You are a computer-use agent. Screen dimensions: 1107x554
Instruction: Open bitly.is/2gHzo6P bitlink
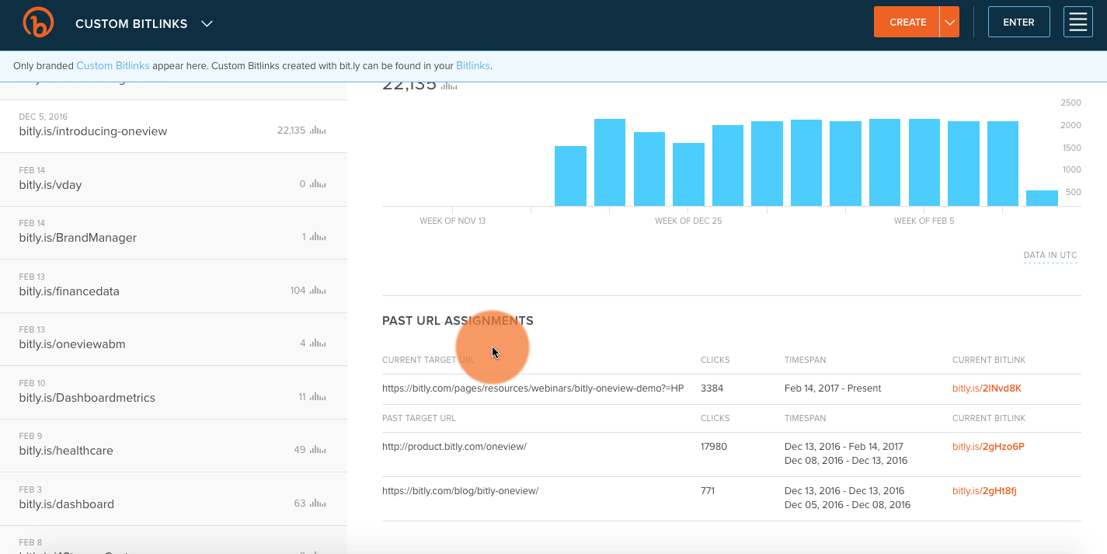tap(988, 447)
